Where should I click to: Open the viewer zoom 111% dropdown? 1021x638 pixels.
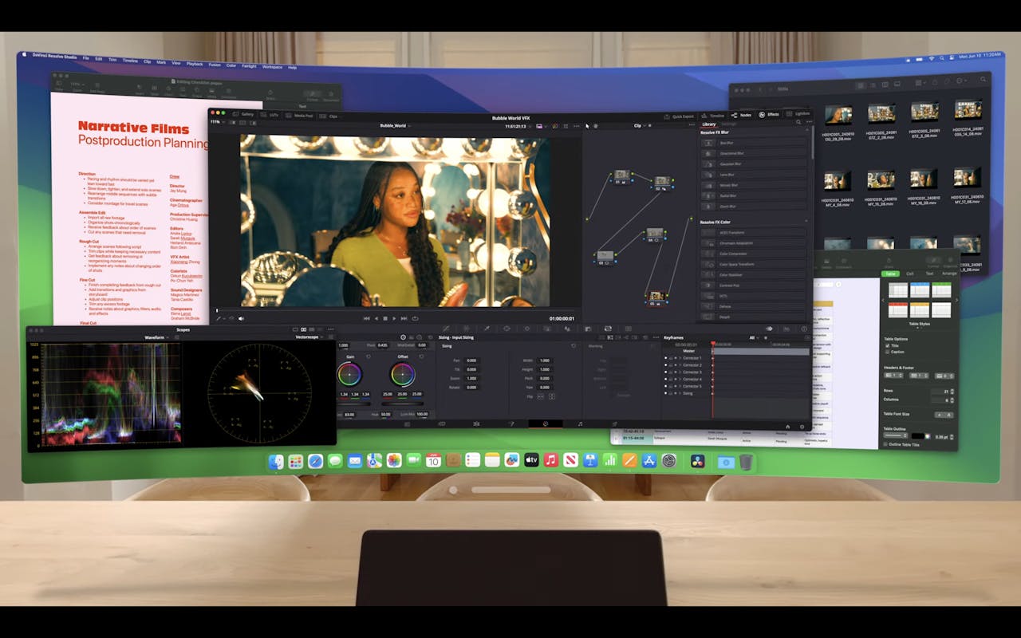[x=217, y=122]
